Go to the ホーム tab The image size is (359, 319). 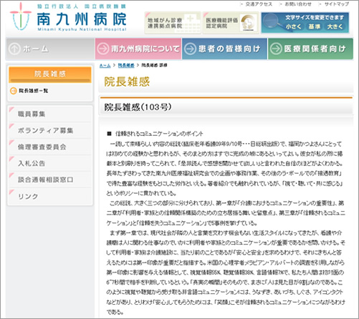pyautogui.click(x=50, y=49)
